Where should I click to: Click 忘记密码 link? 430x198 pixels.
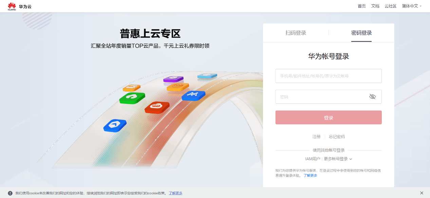(337, 137)
